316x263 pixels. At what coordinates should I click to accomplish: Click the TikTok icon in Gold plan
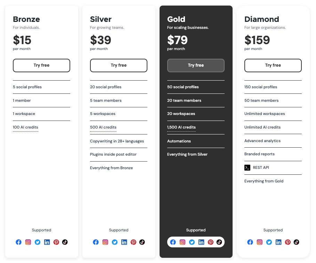pyautogui.click(x=219, y=242)
